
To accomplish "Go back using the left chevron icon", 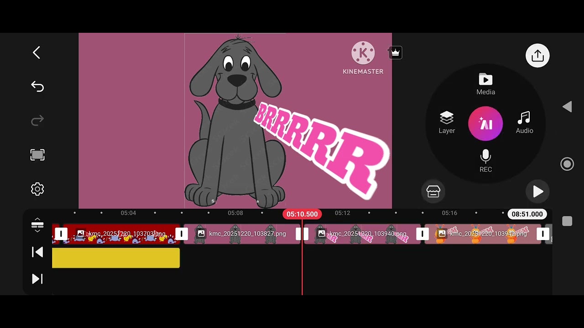I will click(x=36, y=52).
